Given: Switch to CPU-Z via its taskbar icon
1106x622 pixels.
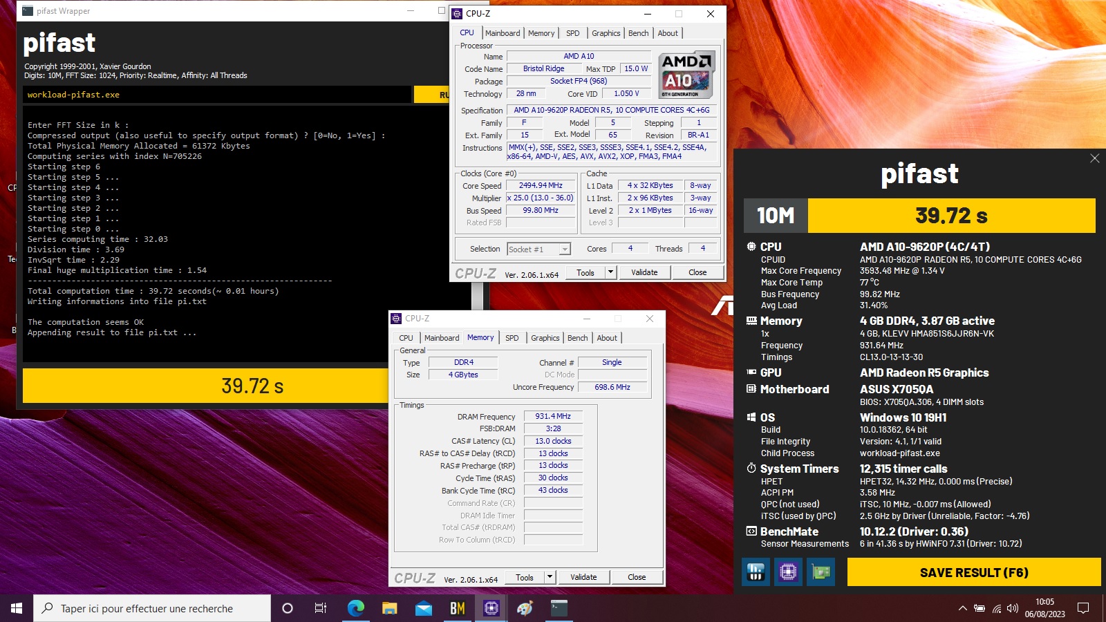Looking at the screenshot, I should click(491, 608).
